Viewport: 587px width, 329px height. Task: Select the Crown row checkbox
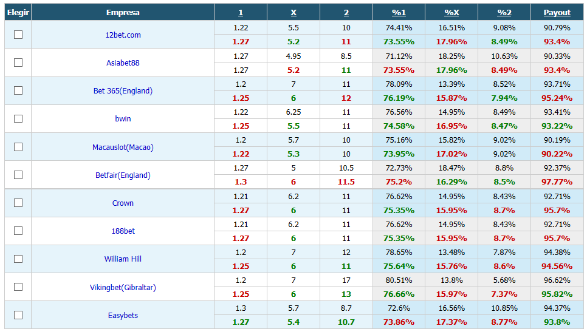[18, 203]
